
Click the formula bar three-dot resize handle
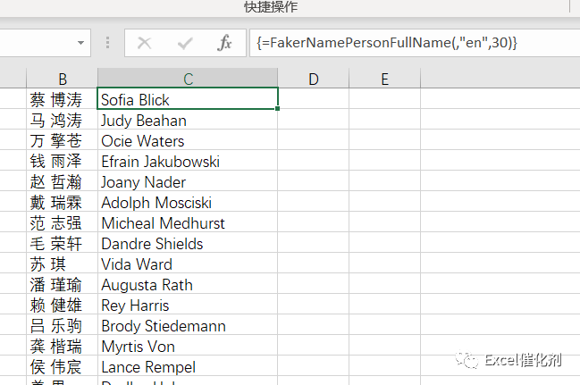tap(108, 43)
